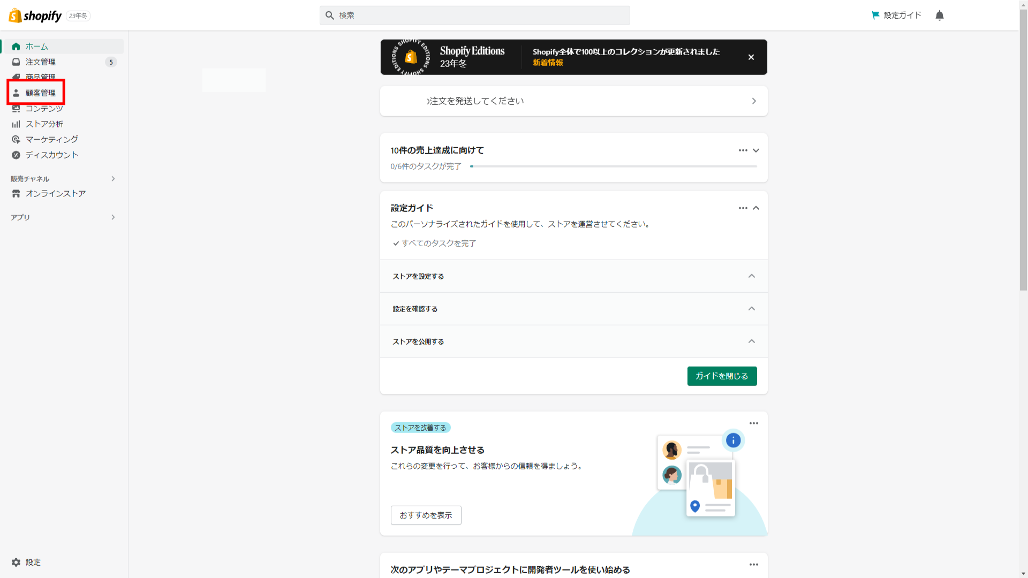Click the 設定ガイド flag icon
The height and width of the screenshot is (578, 1028).
click(x=875, y=16)
